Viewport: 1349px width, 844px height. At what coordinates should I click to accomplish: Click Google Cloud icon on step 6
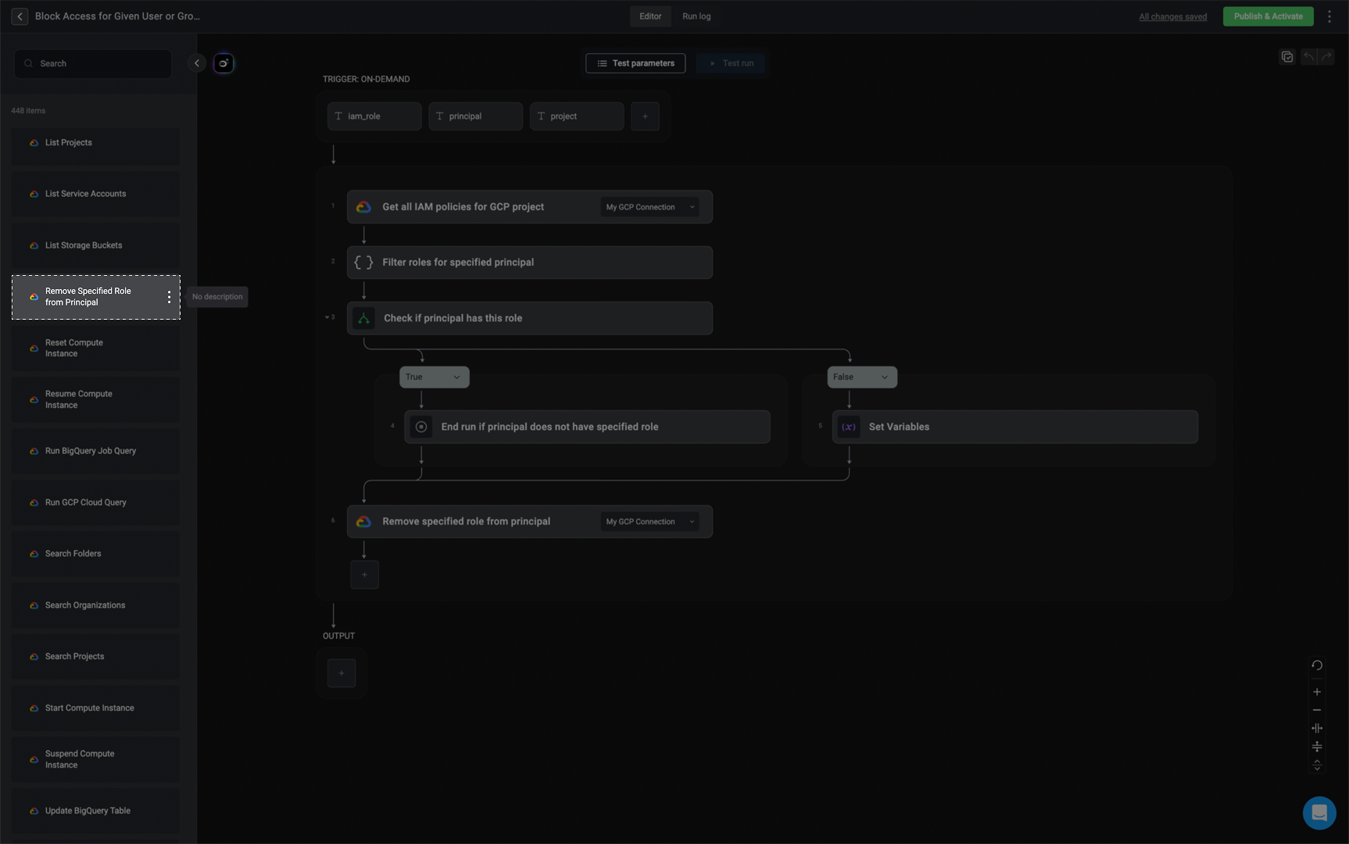click(x=363, y=521)
